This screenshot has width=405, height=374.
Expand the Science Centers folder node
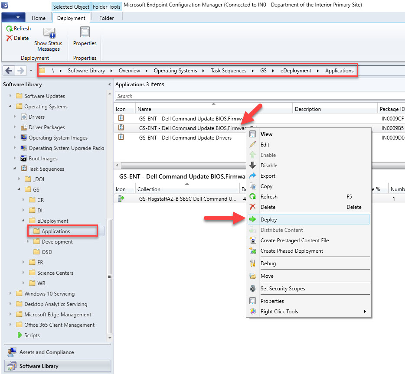tap(23, 273)
